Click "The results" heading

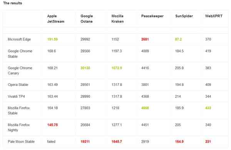(13, 3)
